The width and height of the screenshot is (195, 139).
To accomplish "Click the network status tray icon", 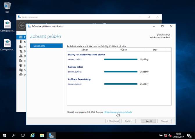I will tap(165, 136).
